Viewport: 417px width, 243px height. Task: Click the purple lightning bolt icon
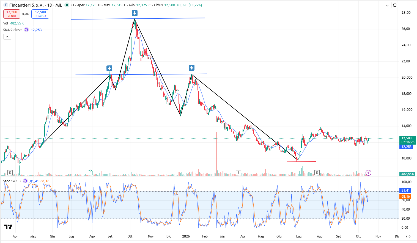click(368, 173)
